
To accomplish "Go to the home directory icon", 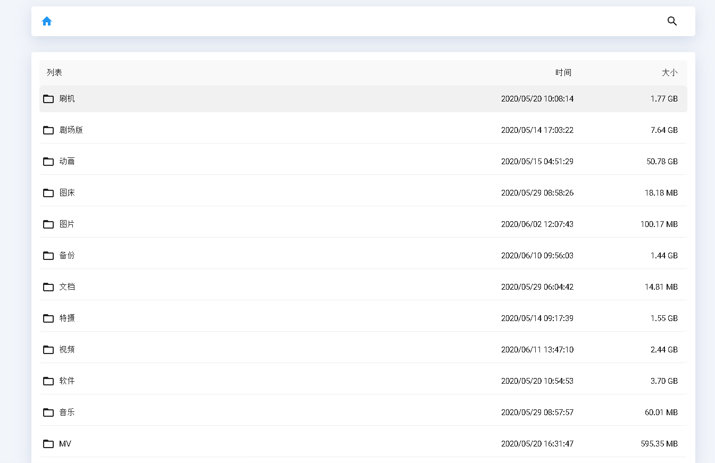I will pos(47,21).
